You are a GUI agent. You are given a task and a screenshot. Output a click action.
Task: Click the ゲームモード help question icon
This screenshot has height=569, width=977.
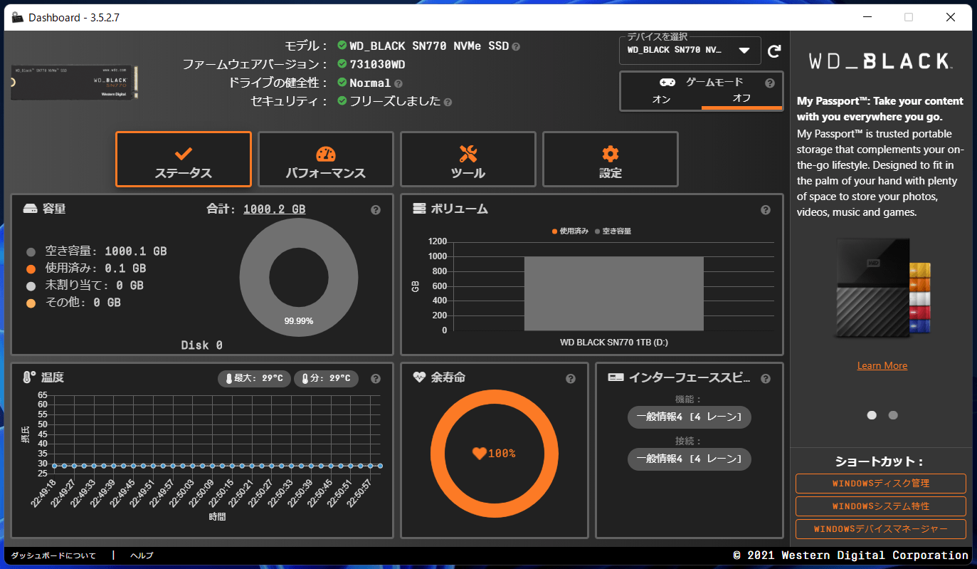[769, 83]
